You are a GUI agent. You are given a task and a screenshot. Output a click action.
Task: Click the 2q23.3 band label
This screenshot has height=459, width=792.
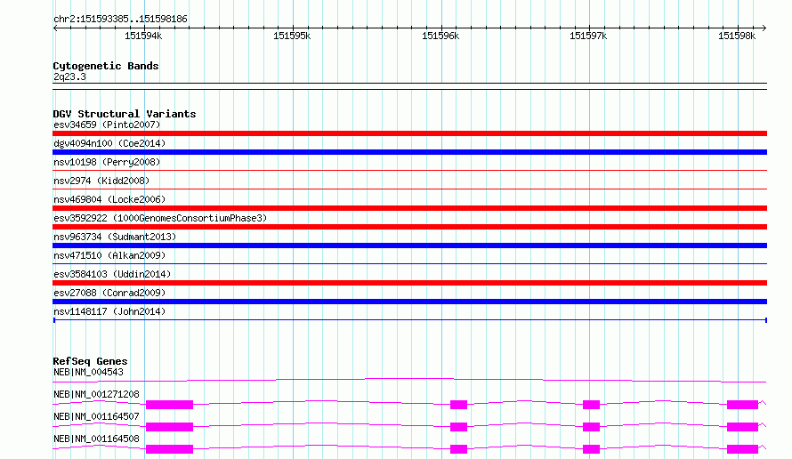pyautogui.click(x=69, y=76)
